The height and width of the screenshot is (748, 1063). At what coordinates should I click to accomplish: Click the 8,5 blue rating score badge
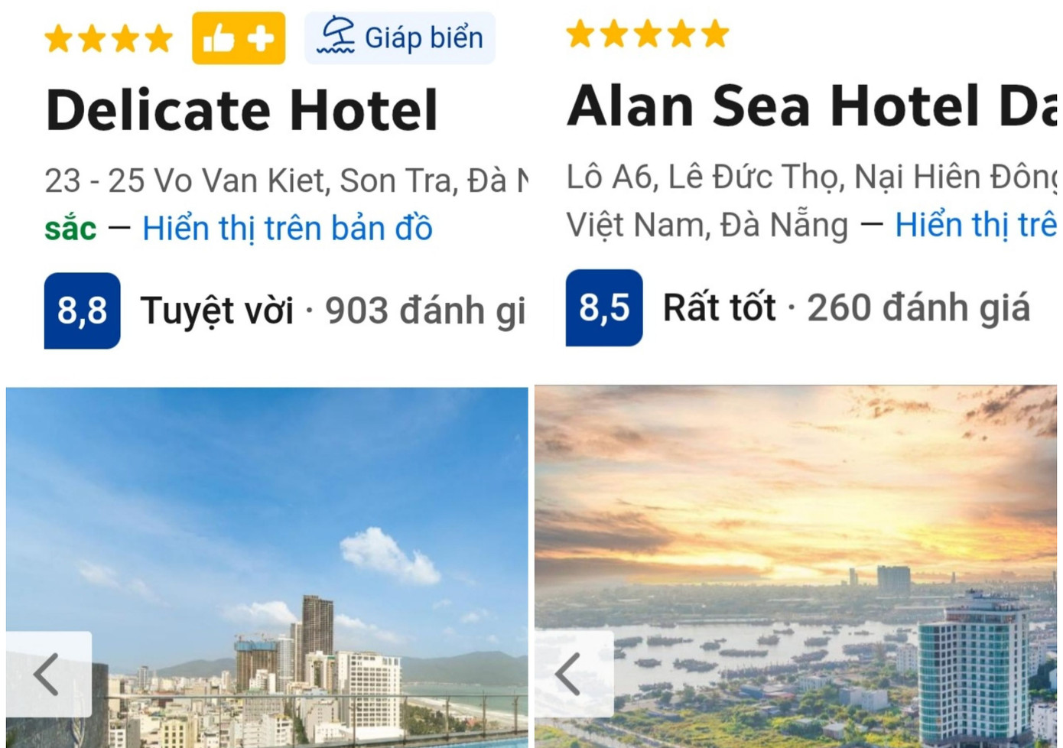tap(603, 307)
